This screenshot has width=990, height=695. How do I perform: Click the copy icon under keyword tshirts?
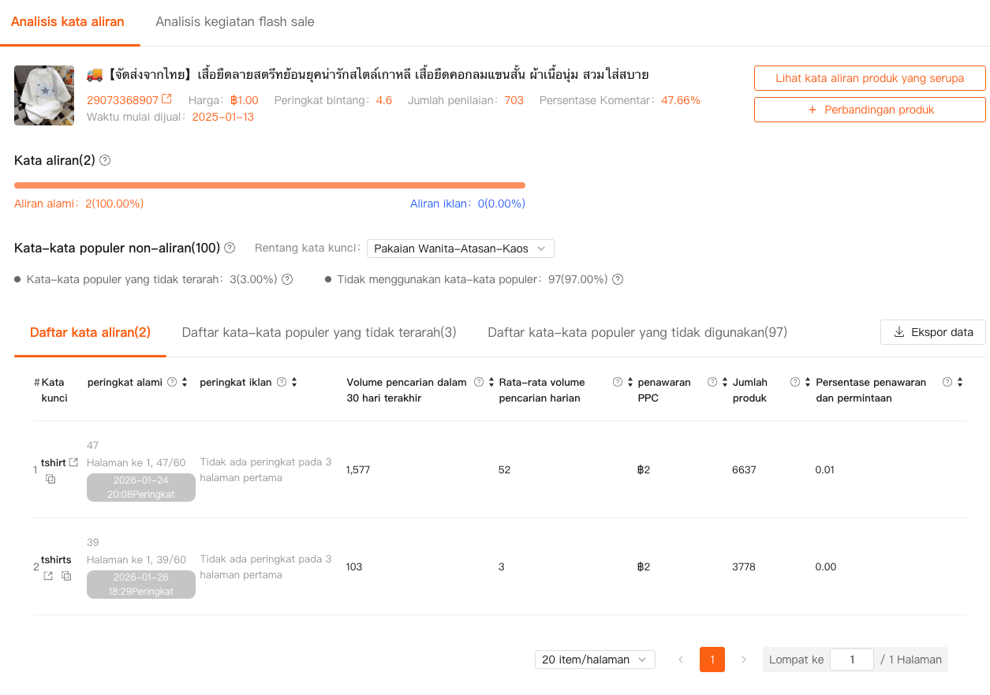66,576
